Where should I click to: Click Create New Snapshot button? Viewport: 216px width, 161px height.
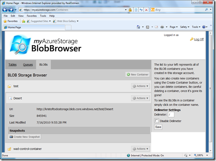24,137
